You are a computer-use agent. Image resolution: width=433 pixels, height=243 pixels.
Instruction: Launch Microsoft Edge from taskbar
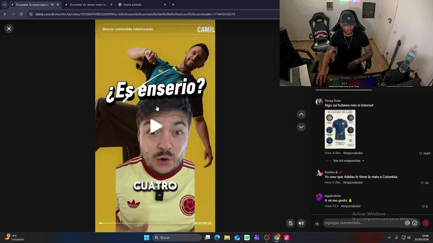coord(217,238)
